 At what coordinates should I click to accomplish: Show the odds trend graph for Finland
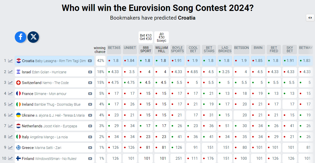point(10,158)
